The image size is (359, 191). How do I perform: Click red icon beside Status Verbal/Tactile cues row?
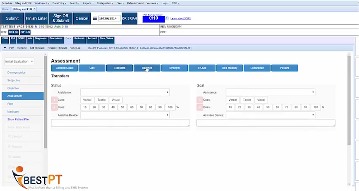tap(54, 100)
